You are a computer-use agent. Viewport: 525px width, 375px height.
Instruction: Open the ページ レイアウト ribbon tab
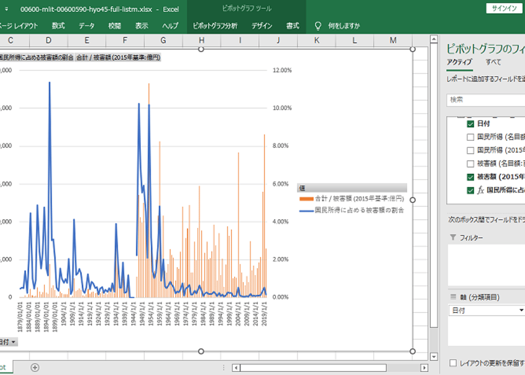(x=18, y=26)
